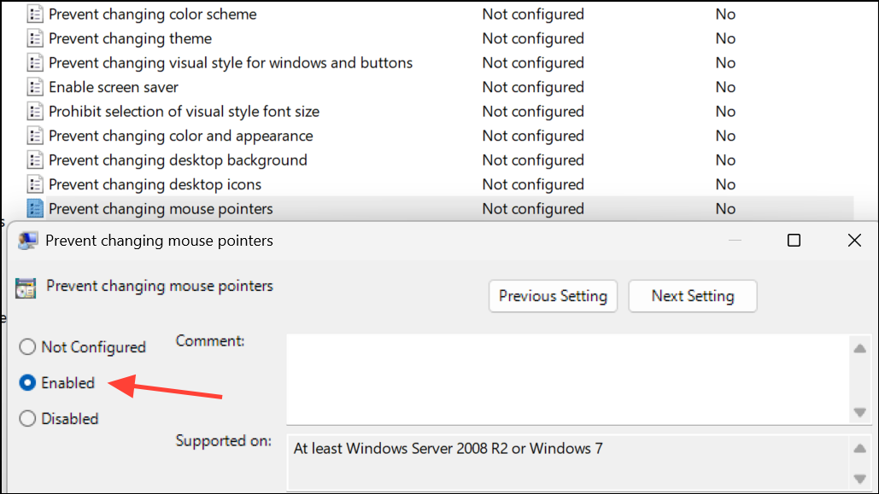Click the dialog title bar policy icon
Viewport: 879px width, 494px height.
coord(28,240)
